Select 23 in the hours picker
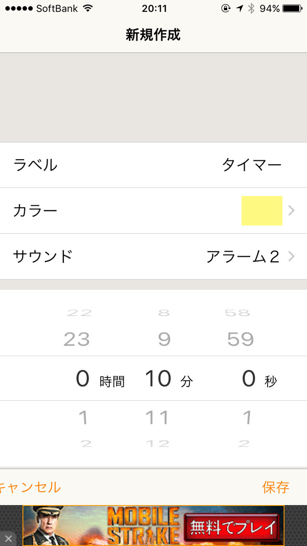 pyautogui.click(x=77, y=339)
